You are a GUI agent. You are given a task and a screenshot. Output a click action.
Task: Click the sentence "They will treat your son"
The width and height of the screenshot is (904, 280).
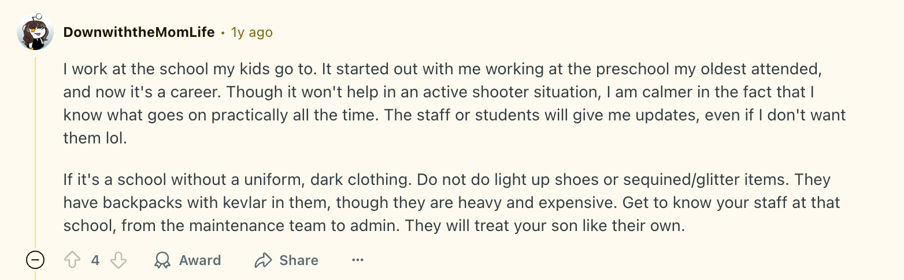click(x=544, y=226)
